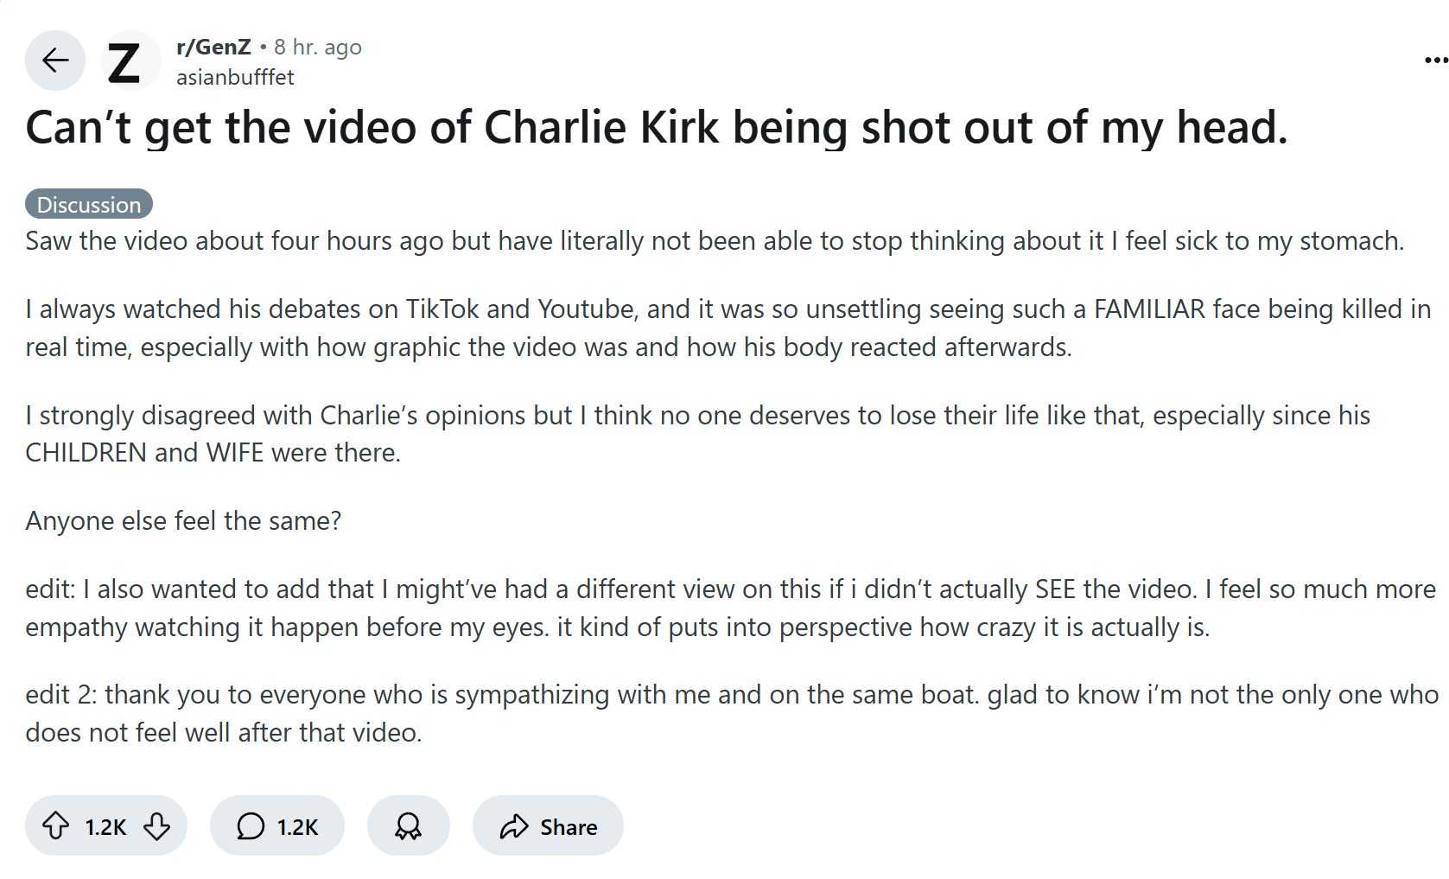Viewport: 1449px width, 879px height.
Task: Open the GenZ community Z avatar
Action: (125, 62)
